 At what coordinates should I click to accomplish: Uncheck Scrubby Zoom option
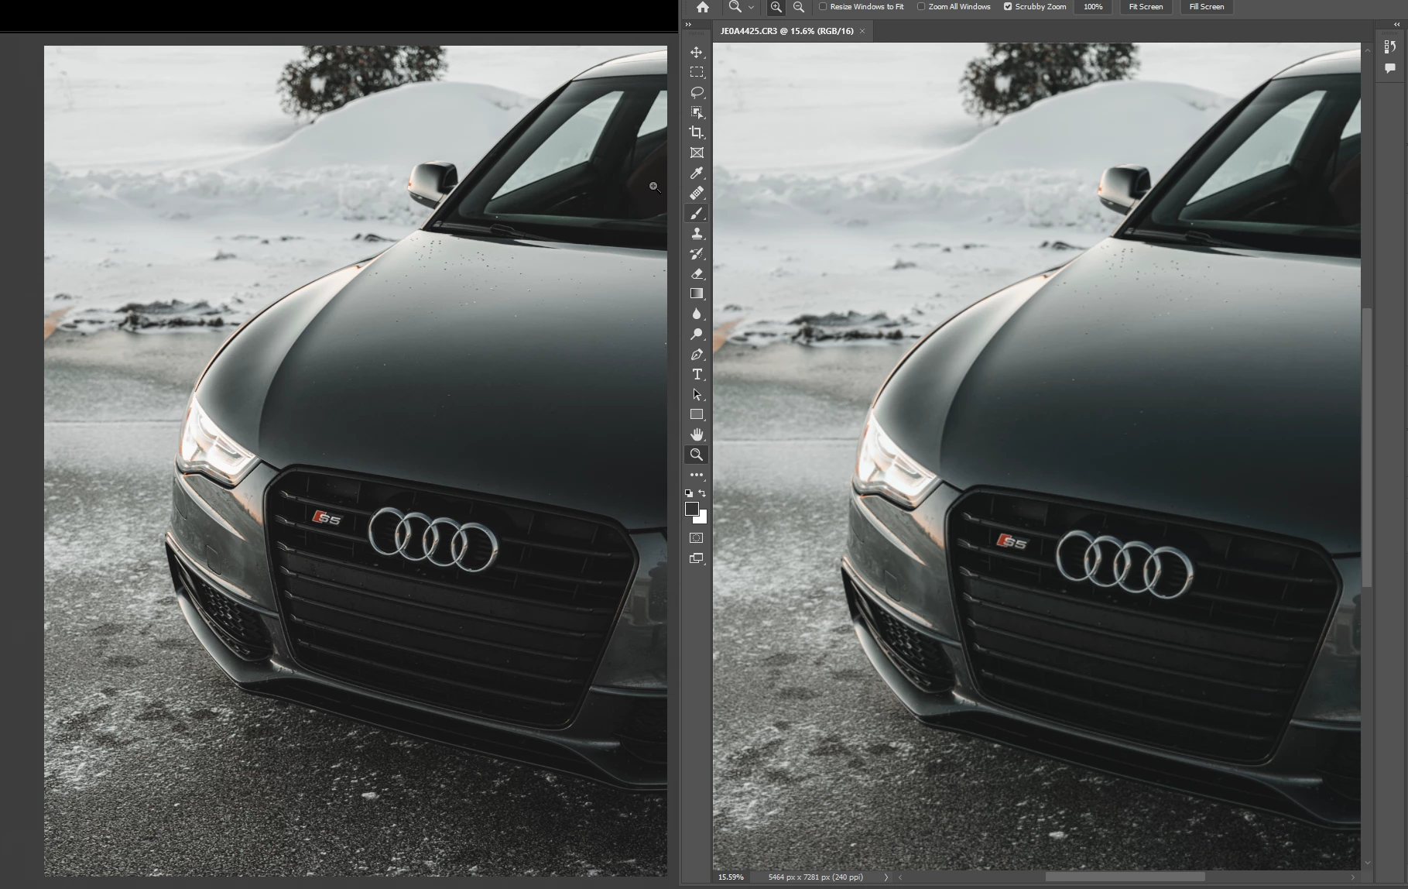pyautogui.click(x=1008, y=6)
